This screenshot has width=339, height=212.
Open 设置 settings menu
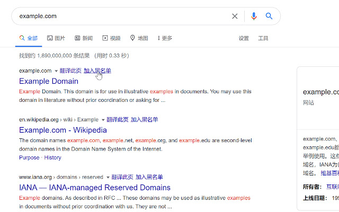244,38
